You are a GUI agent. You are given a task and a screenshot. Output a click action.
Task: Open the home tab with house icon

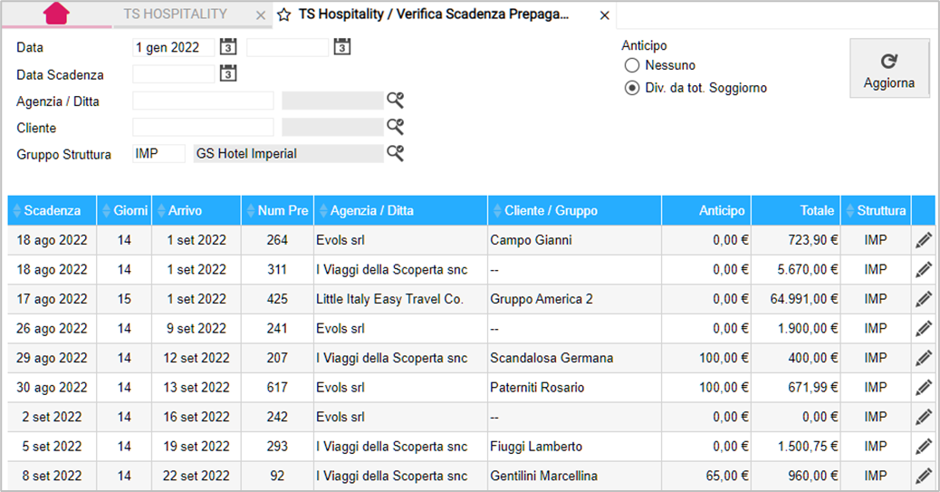pos(56,14)
